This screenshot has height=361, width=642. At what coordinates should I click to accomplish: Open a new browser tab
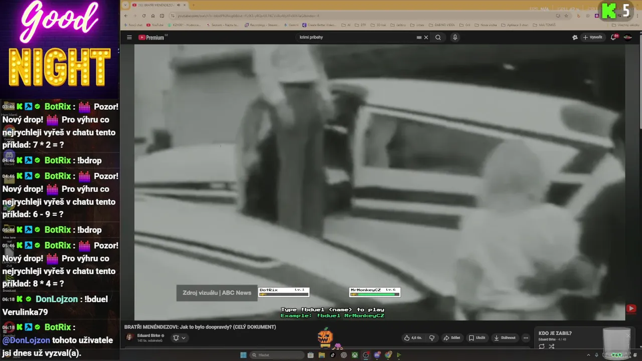[x=194, y=5]
